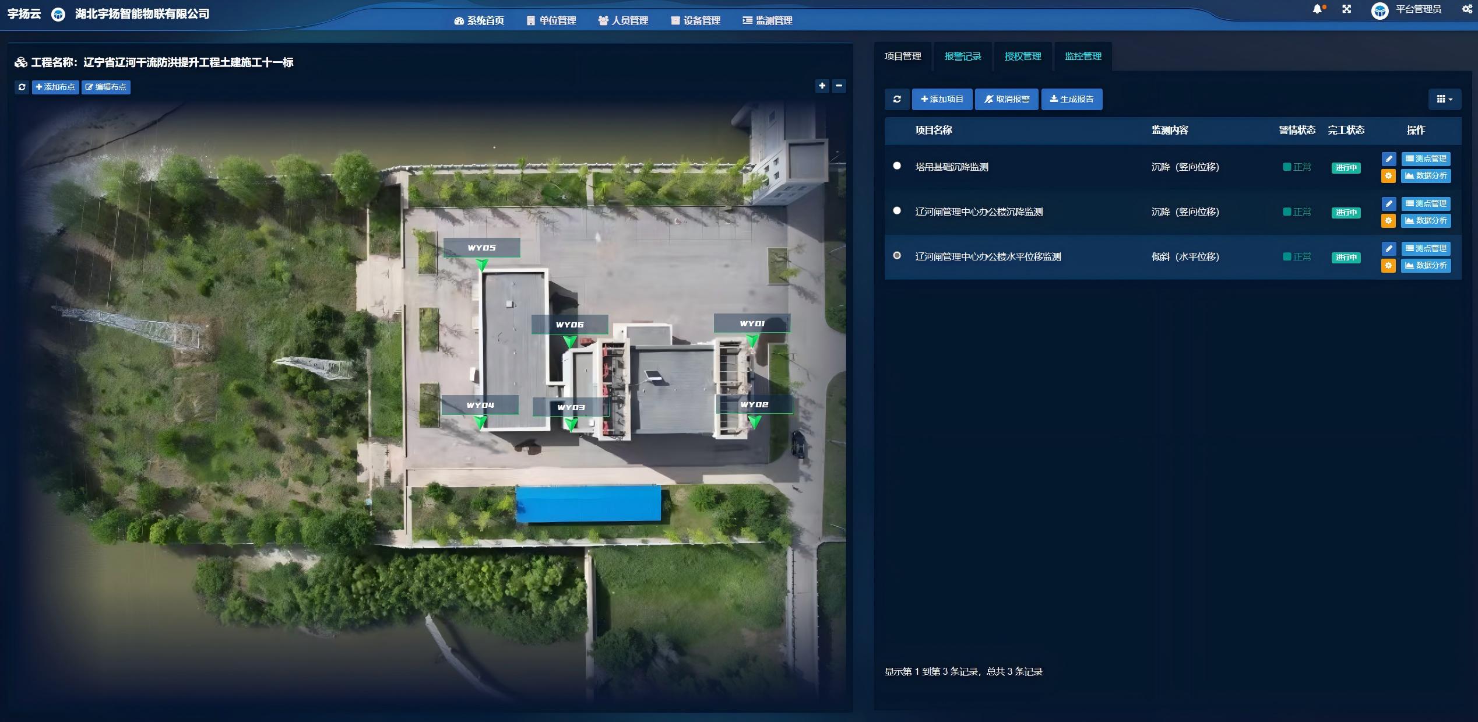Click edit pencil for 塔吊基础沉降监测
Viewport: 1478px width, 722px height.
click(x=1388, y=159)
